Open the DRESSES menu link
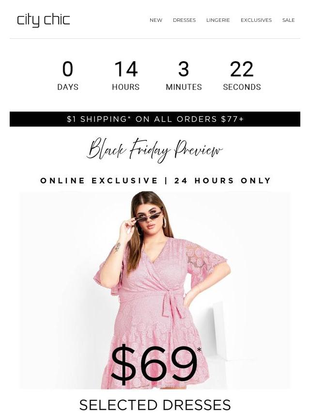 point(184,20)
